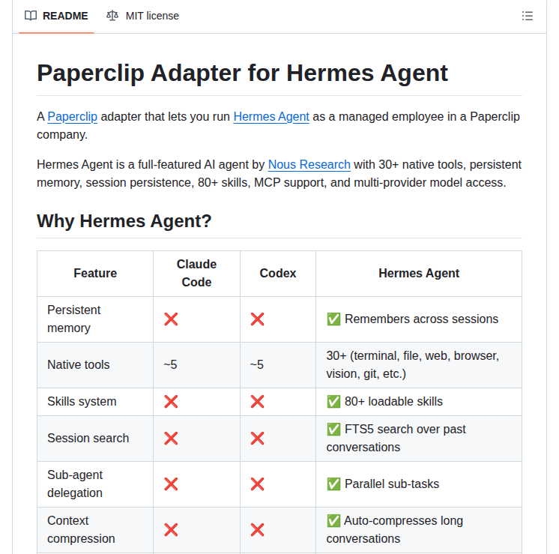Click the scales icon beside MIT license
The width and height of the screenshot is (559, 554).
tap(112, 16)
